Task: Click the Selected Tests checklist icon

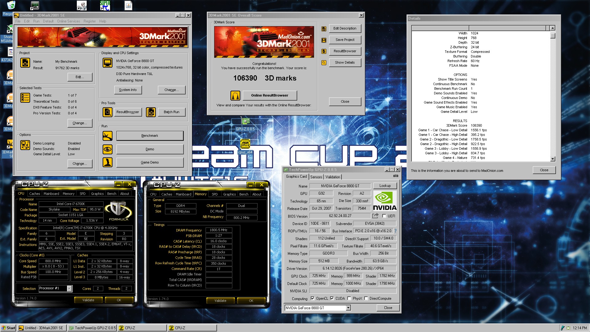Action: click(25, 98)
